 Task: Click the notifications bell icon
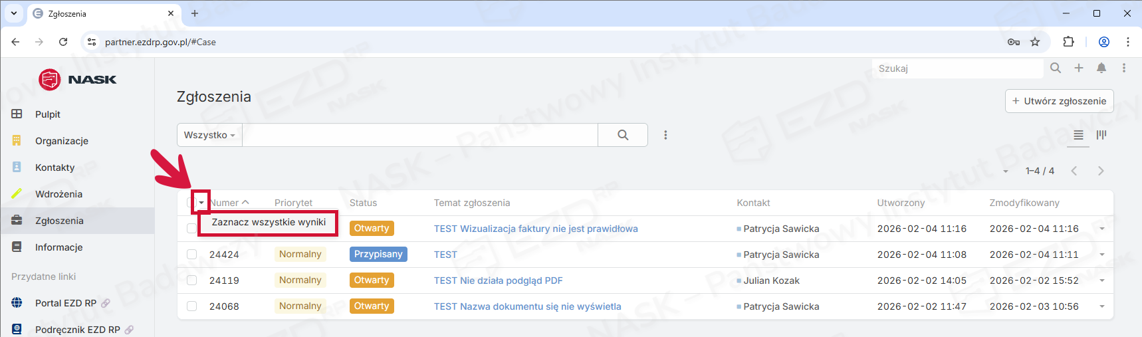[x=1101, y=68]
